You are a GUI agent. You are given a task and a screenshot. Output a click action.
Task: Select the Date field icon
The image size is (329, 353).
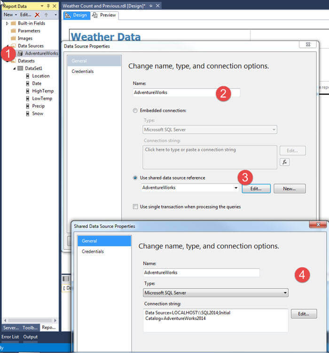[27, 83]
